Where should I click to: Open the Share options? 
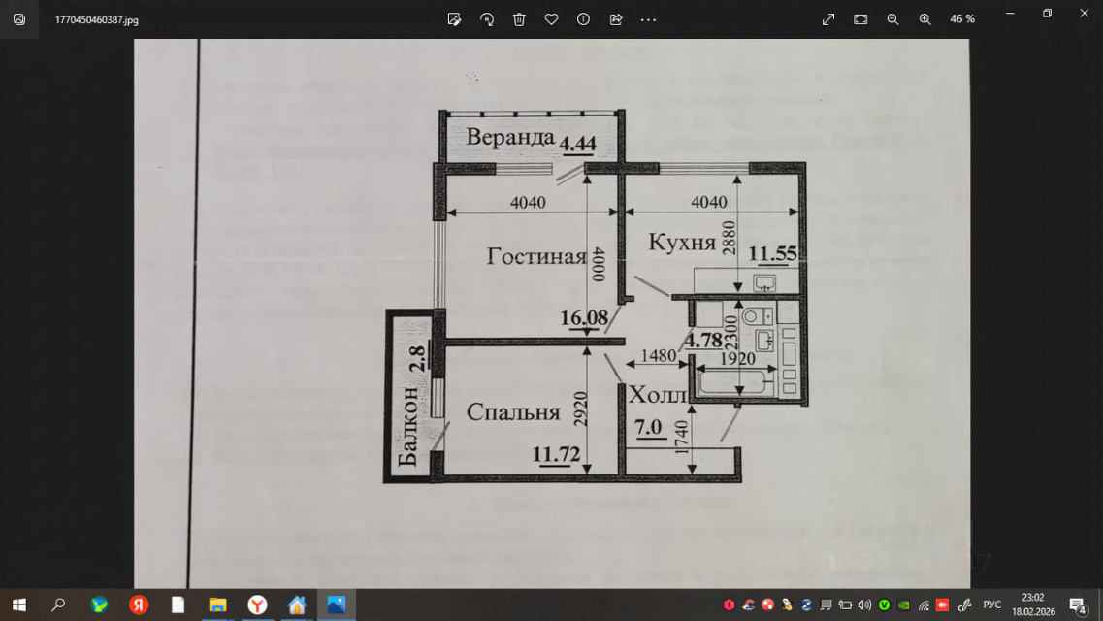click(x=615, y=19)
